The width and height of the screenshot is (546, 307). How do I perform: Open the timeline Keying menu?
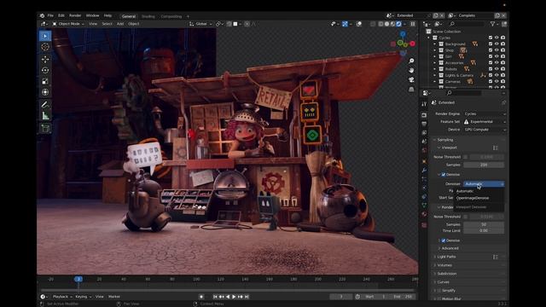click(x=83, y=297)
